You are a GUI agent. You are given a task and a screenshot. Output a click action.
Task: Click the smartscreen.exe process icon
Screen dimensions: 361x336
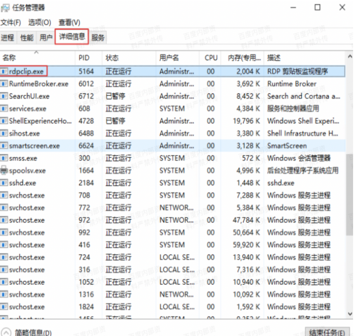(x=4, y=146)
